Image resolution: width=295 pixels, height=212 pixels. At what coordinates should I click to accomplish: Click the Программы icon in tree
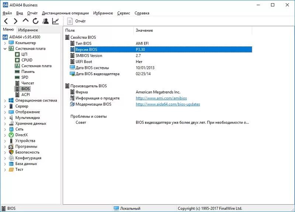[11, 146]
